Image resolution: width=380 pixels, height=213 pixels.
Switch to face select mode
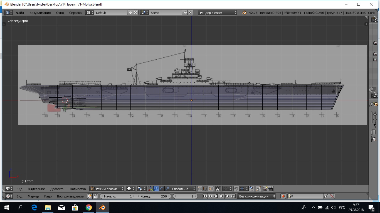tap(211, 189)
